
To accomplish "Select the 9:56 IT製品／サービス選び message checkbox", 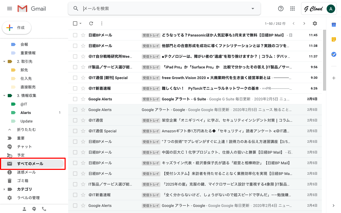I will click(x=75, y=67).
